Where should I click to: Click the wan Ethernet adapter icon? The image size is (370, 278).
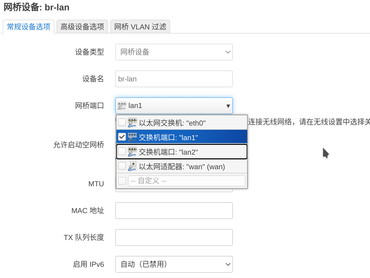tap(132, 166)
